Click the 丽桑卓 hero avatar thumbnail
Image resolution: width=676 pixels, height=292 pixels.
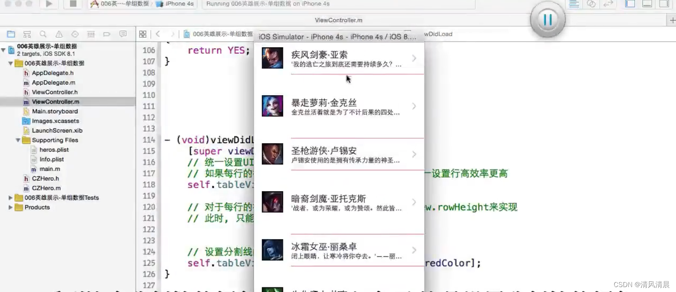273,250
